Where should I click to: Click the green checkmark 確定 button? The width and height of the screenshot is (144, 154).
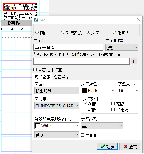tap(107, 146)
